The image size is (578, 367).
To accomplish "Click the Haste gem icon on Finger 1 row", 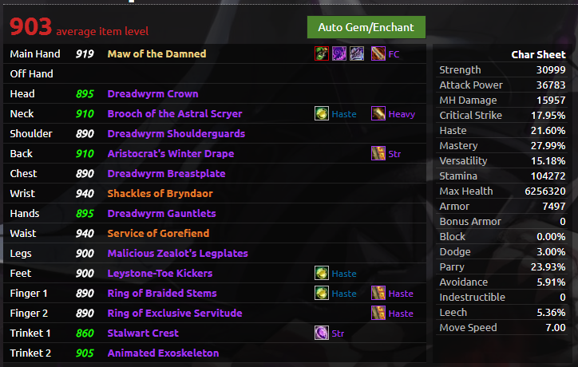I will click(x=322, y=293).
